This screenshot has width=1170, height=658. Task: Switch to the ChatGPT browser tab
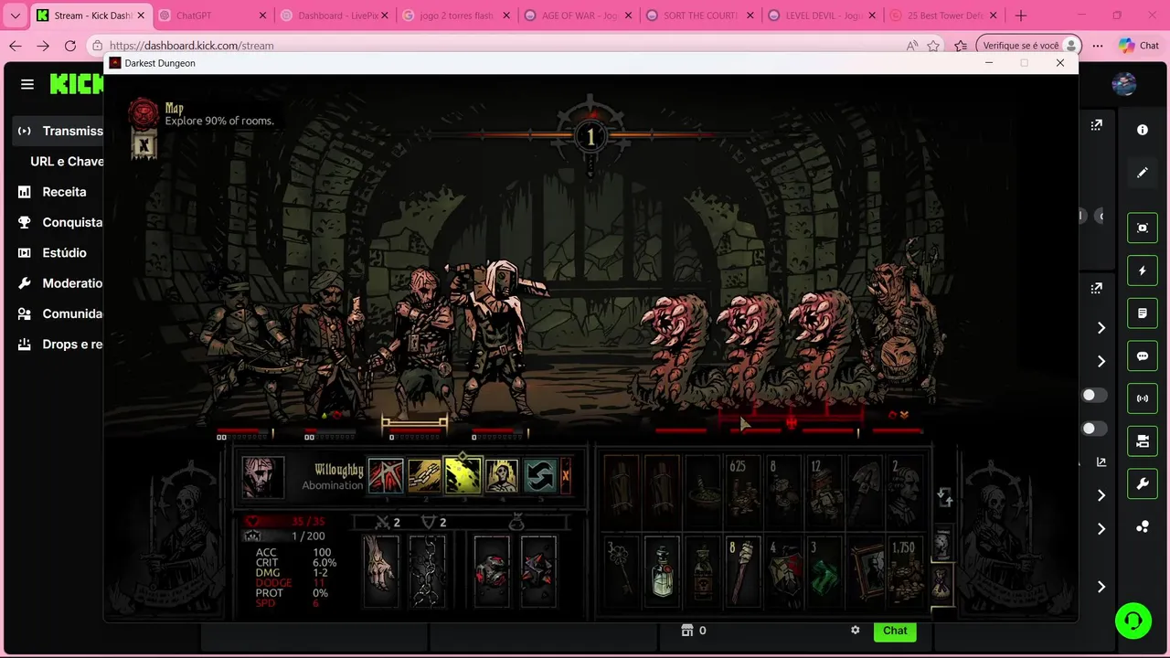tap(212, 16)
